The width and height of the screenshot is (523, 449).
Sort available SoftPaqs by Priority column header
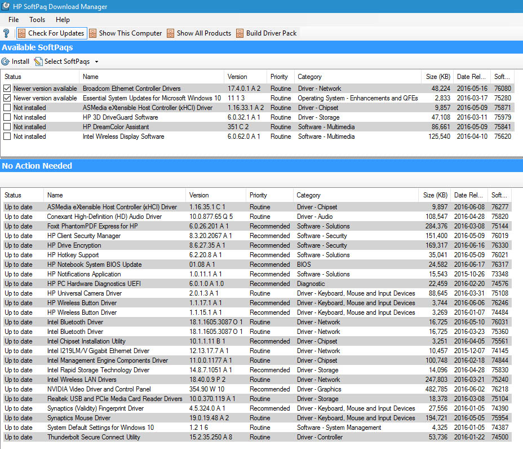(x=279, y=77)
